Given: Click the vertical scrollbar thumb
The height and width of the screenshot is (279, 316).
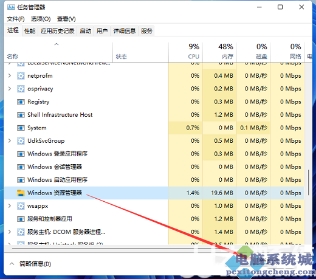Looking at the screenshot, I should coord(309,182).
